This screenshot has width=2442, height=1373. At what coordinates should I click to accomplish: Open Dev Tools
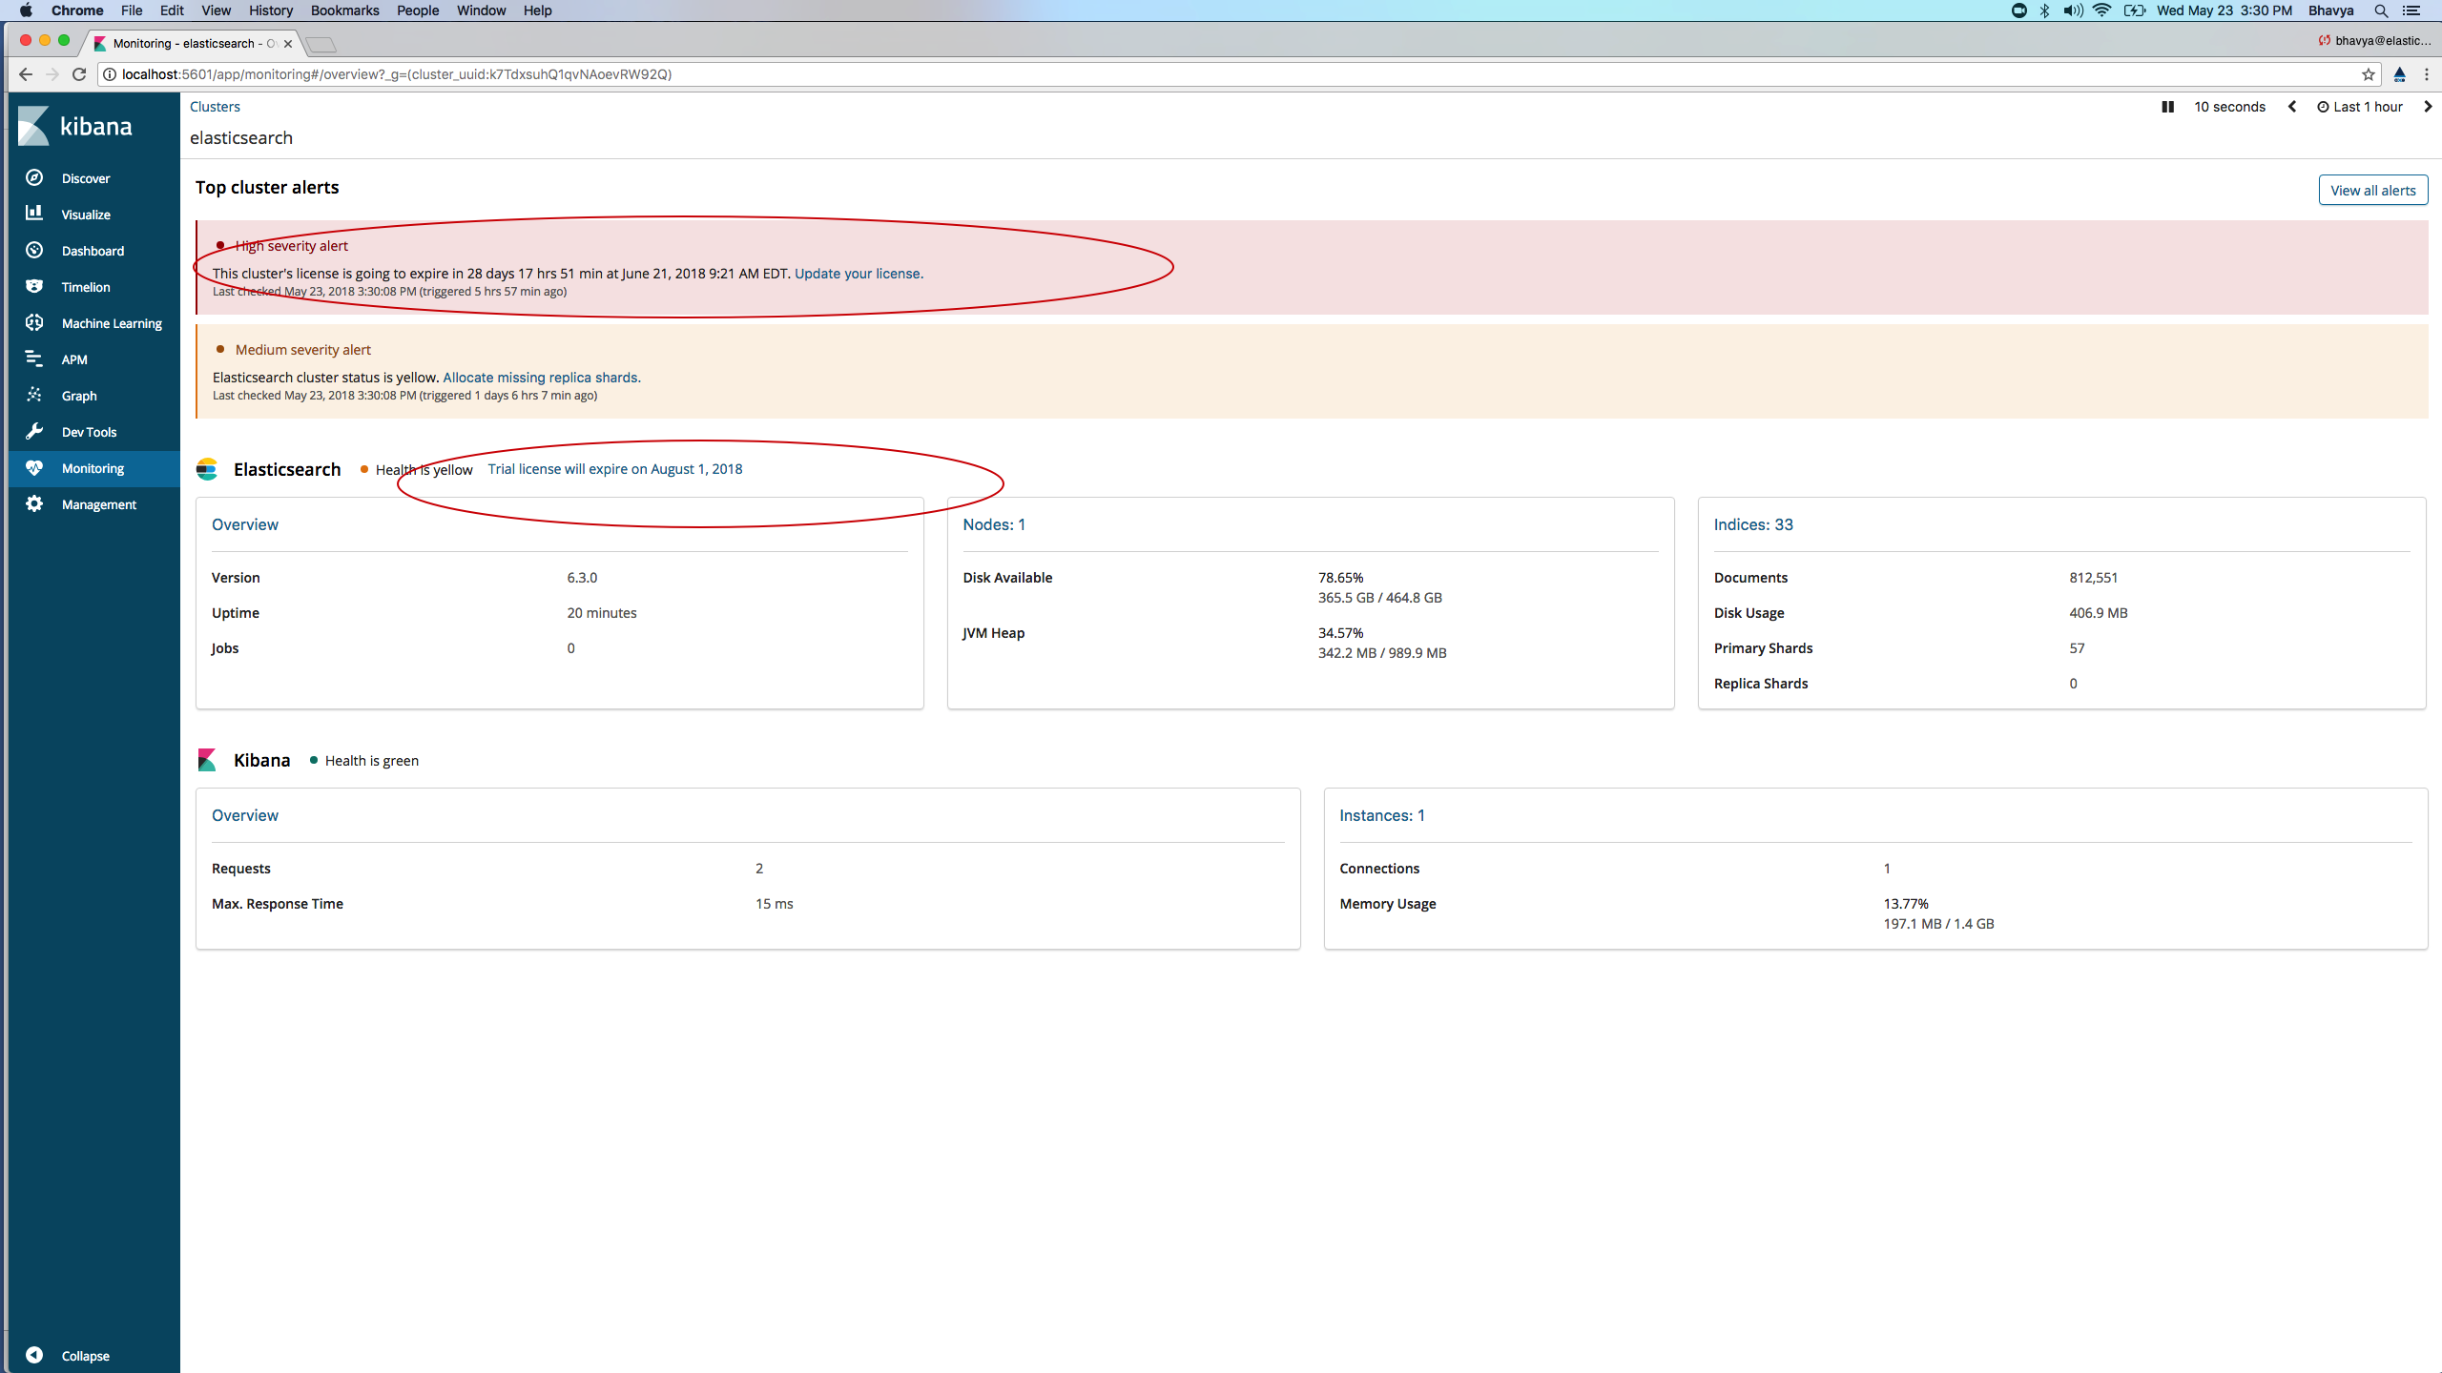coord(89,431)
